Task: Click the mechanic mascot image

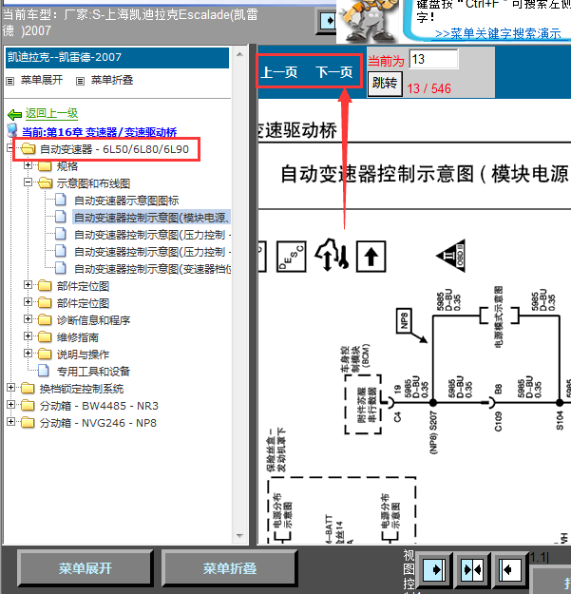Action: pyautogui.click(x=368, y=21)
